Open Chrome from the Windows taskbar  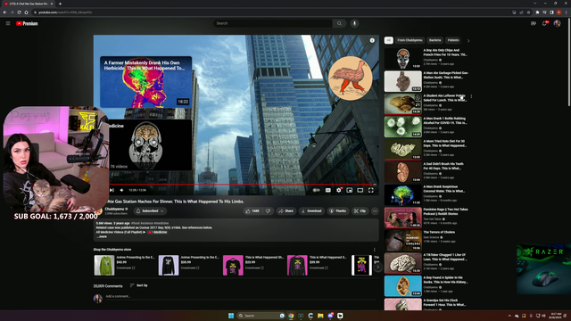tap(291, 316)
